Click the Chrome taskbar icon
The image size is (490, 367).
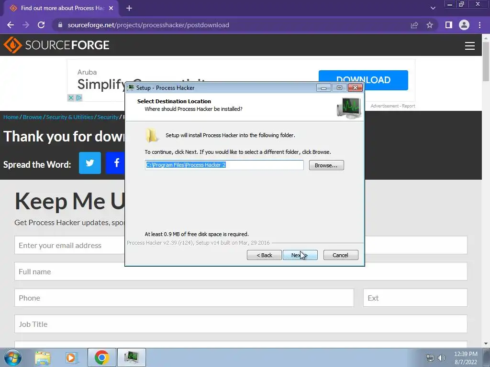[101, 357]
